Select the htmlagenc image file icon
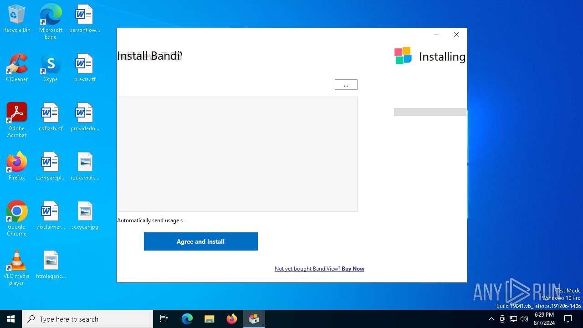 (51, 265)
